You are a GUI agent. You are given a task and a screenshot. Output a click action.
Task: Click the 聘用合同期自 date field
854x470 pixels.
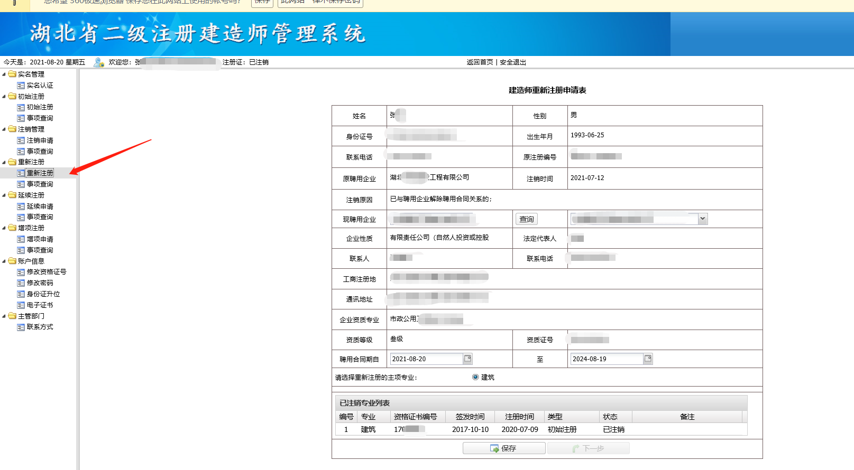(426, 359)
